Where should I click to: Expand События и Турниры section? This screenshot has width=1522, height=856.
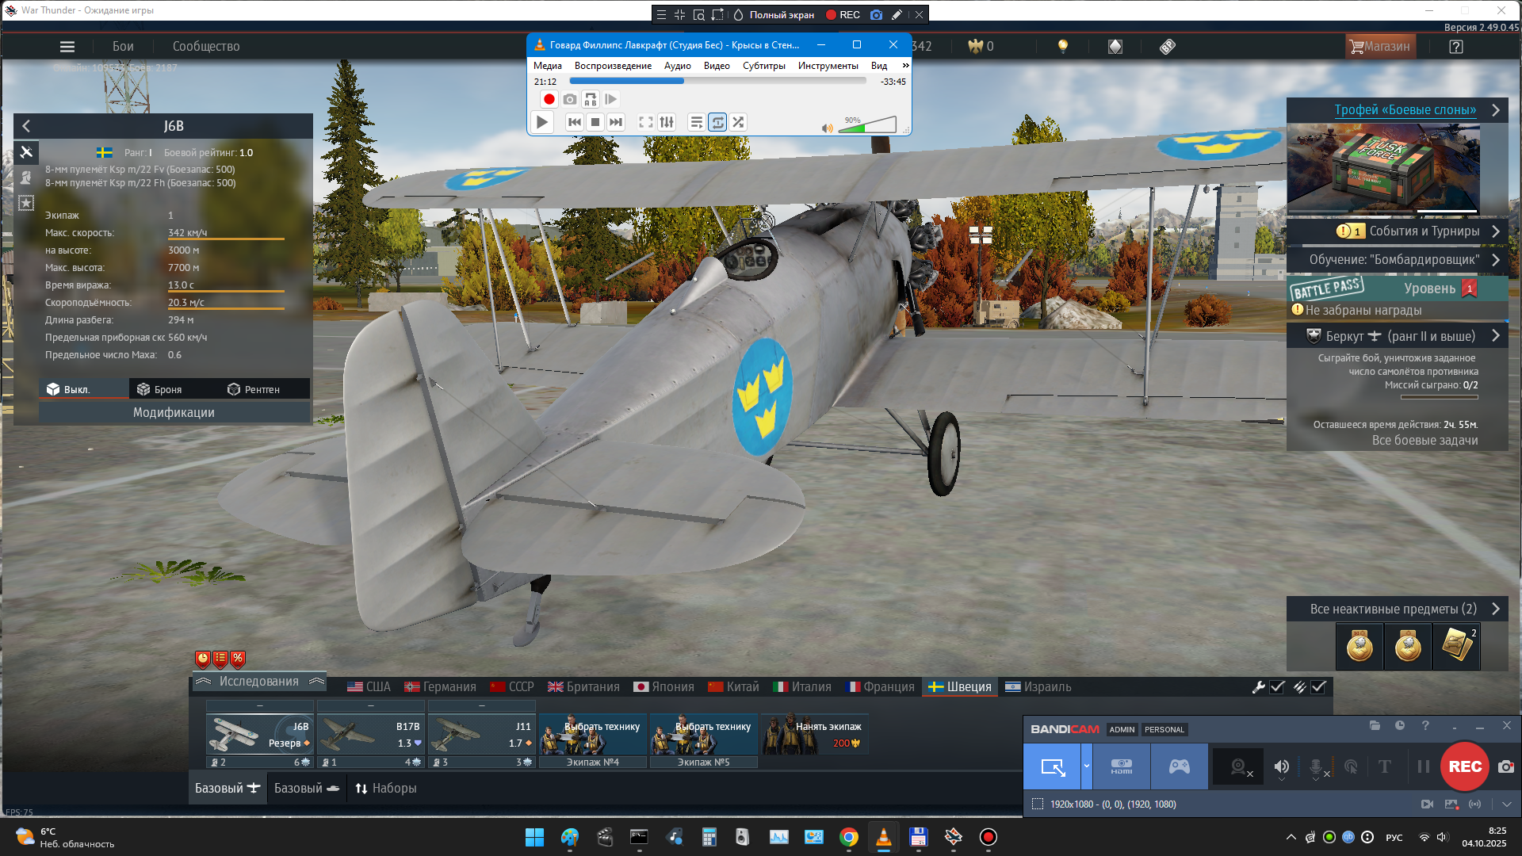point(1496,231)
